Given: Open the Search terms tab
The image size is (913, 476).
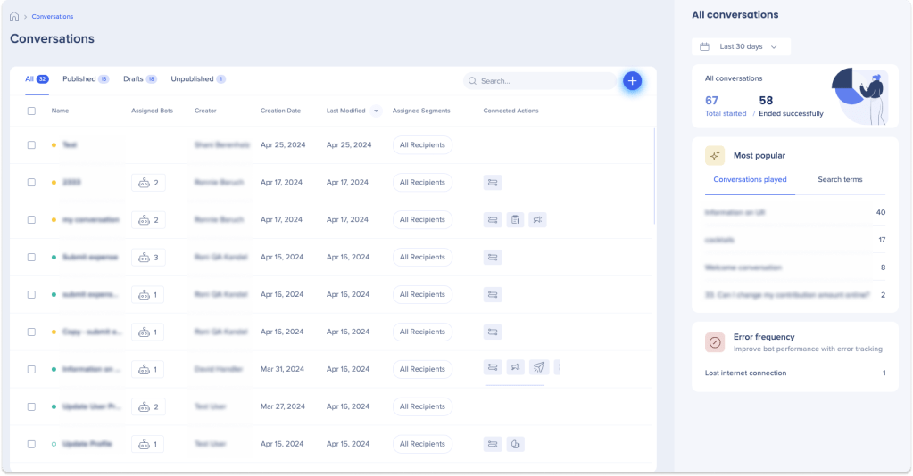Looking at the screenshot, I should pyautogui.click(x=840, y=179).
